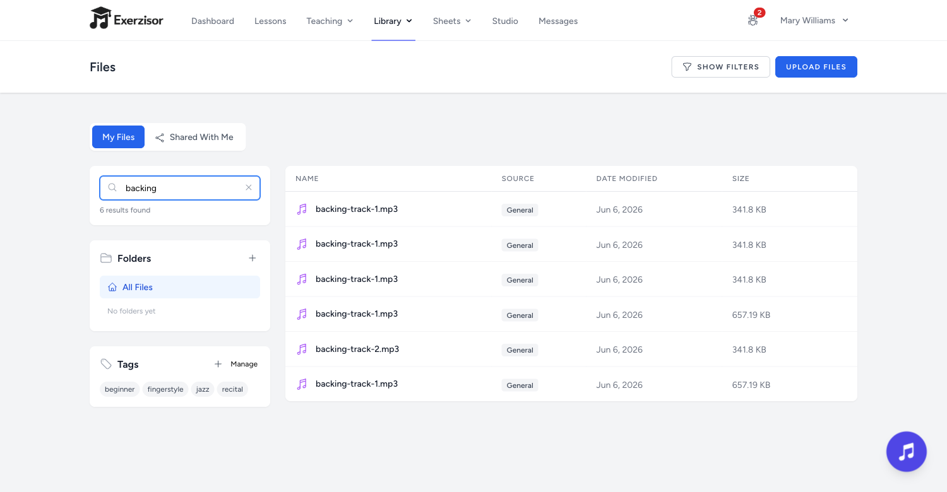Switch to the My Files tab
The width and height of the screenshot is (947, 492).
(118, 137)
